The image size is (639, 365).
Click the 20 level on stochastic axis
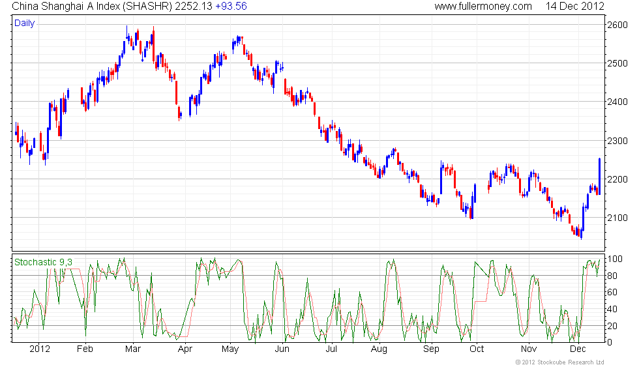613,326
